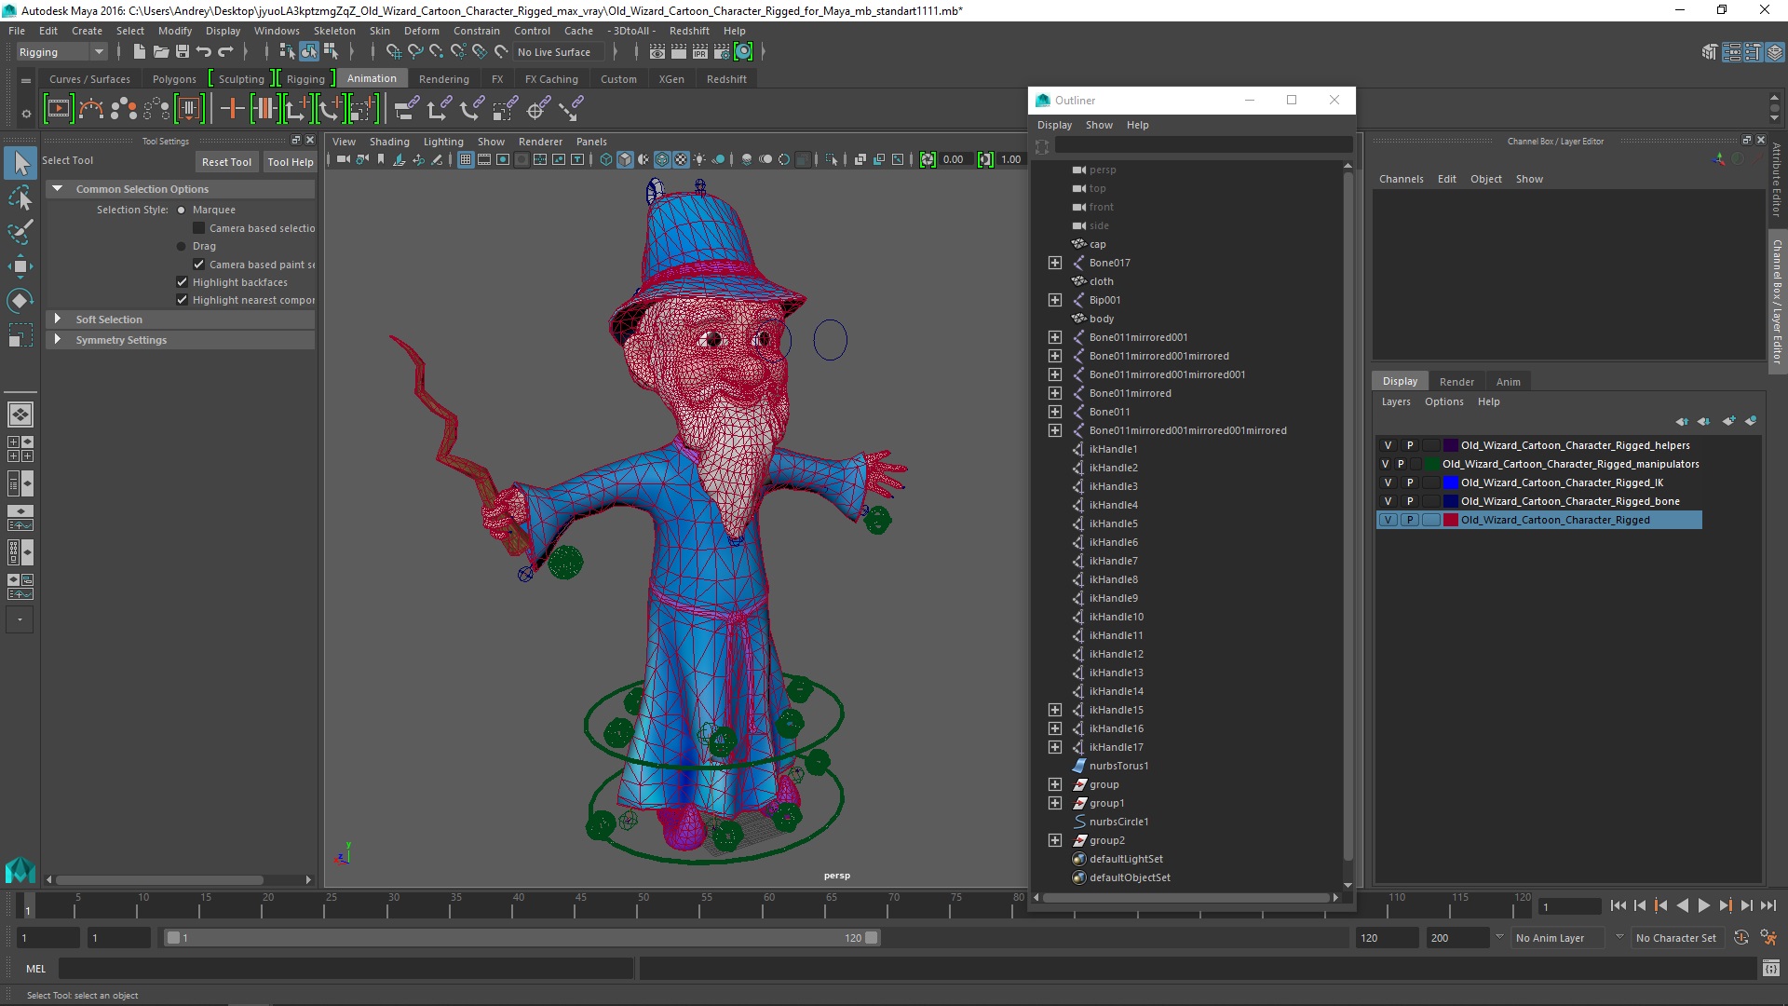Click the Tool Help button
This screenshot has height=1006, width=1788.
290,162
